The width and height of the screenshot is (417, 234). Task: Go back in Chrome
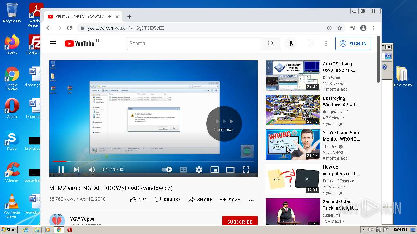pos(49,28)
